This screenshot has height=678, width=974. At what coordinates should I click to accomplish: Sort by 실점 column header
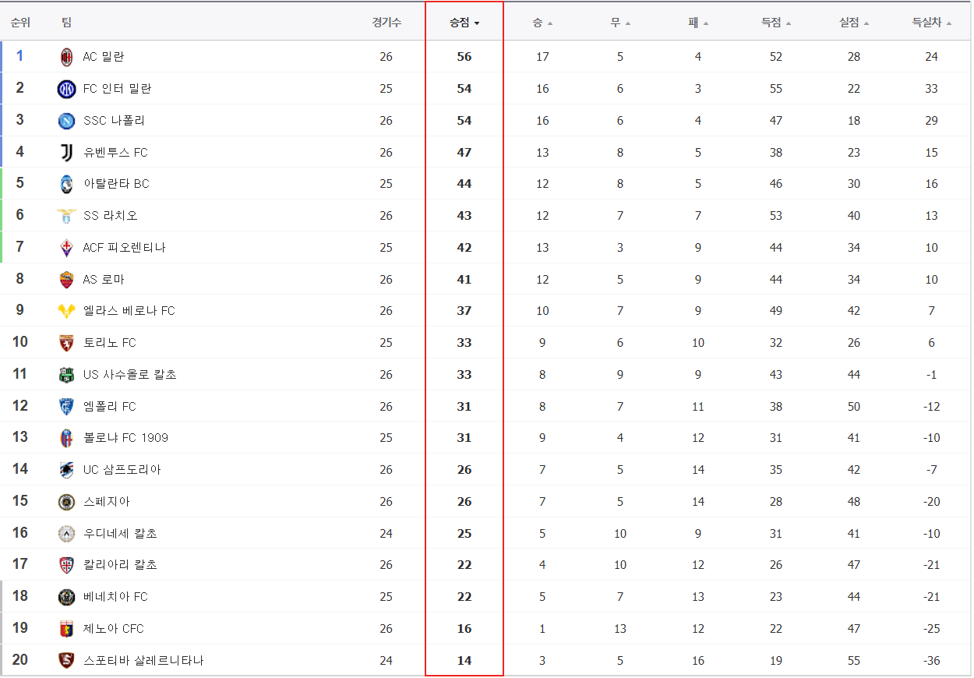(x=853, y=23)
